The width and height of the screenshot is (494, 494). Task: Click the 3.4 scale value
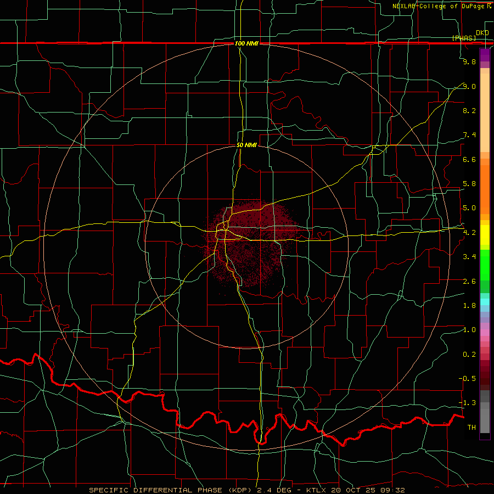pos(469,257)
